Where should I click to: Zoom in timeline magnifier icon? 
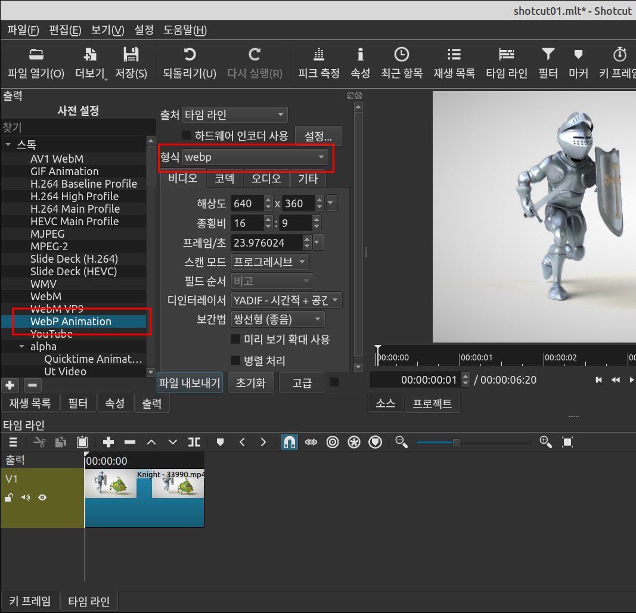click(x=546, y=442)
